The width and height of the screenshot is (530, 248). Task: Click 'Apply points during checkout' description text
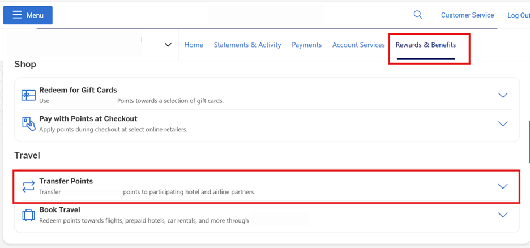113,130
